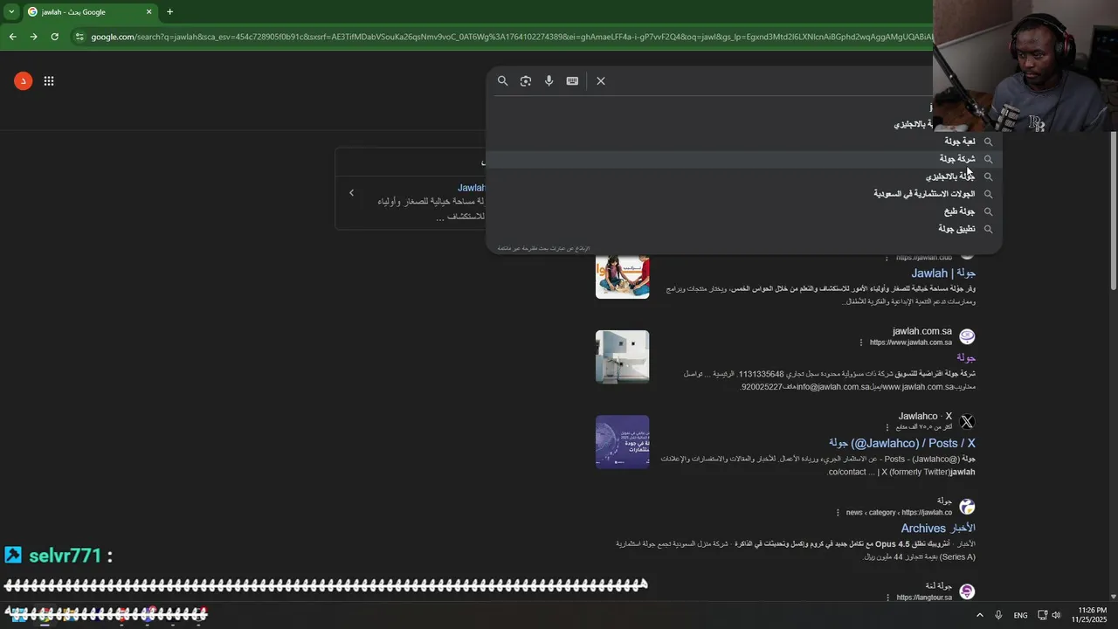Open the Jawlah link in side panel
This screenshot has height=629, width=1118.
pos(471,188)
